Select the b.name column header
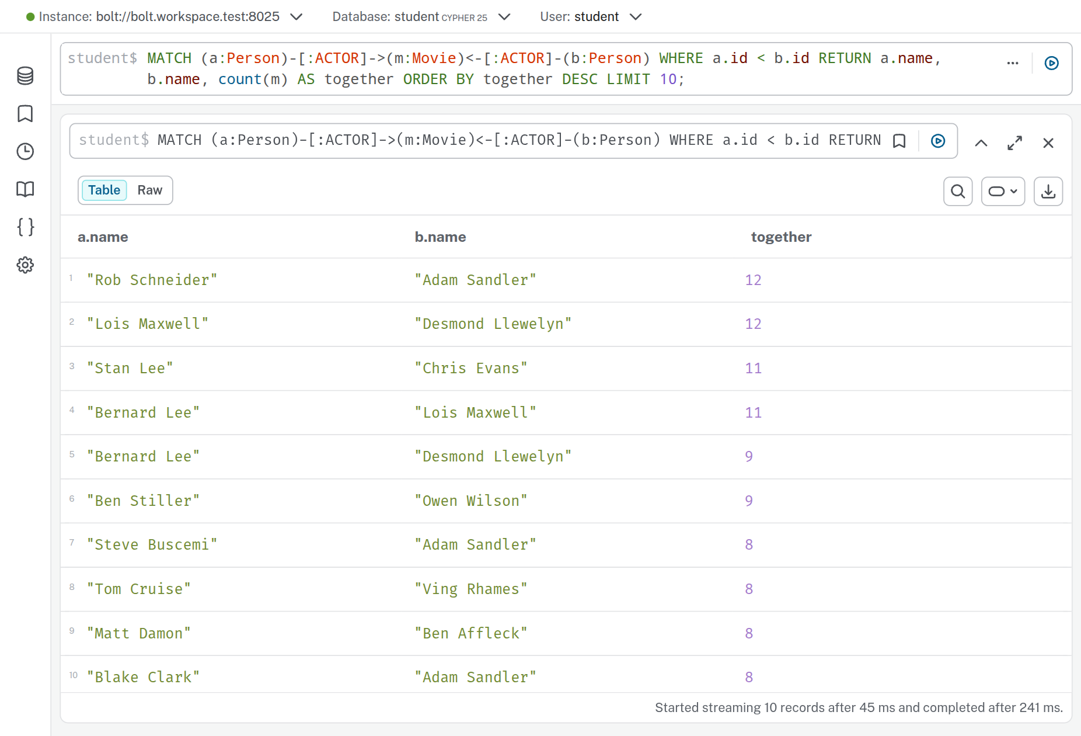 tap(440, 237)
